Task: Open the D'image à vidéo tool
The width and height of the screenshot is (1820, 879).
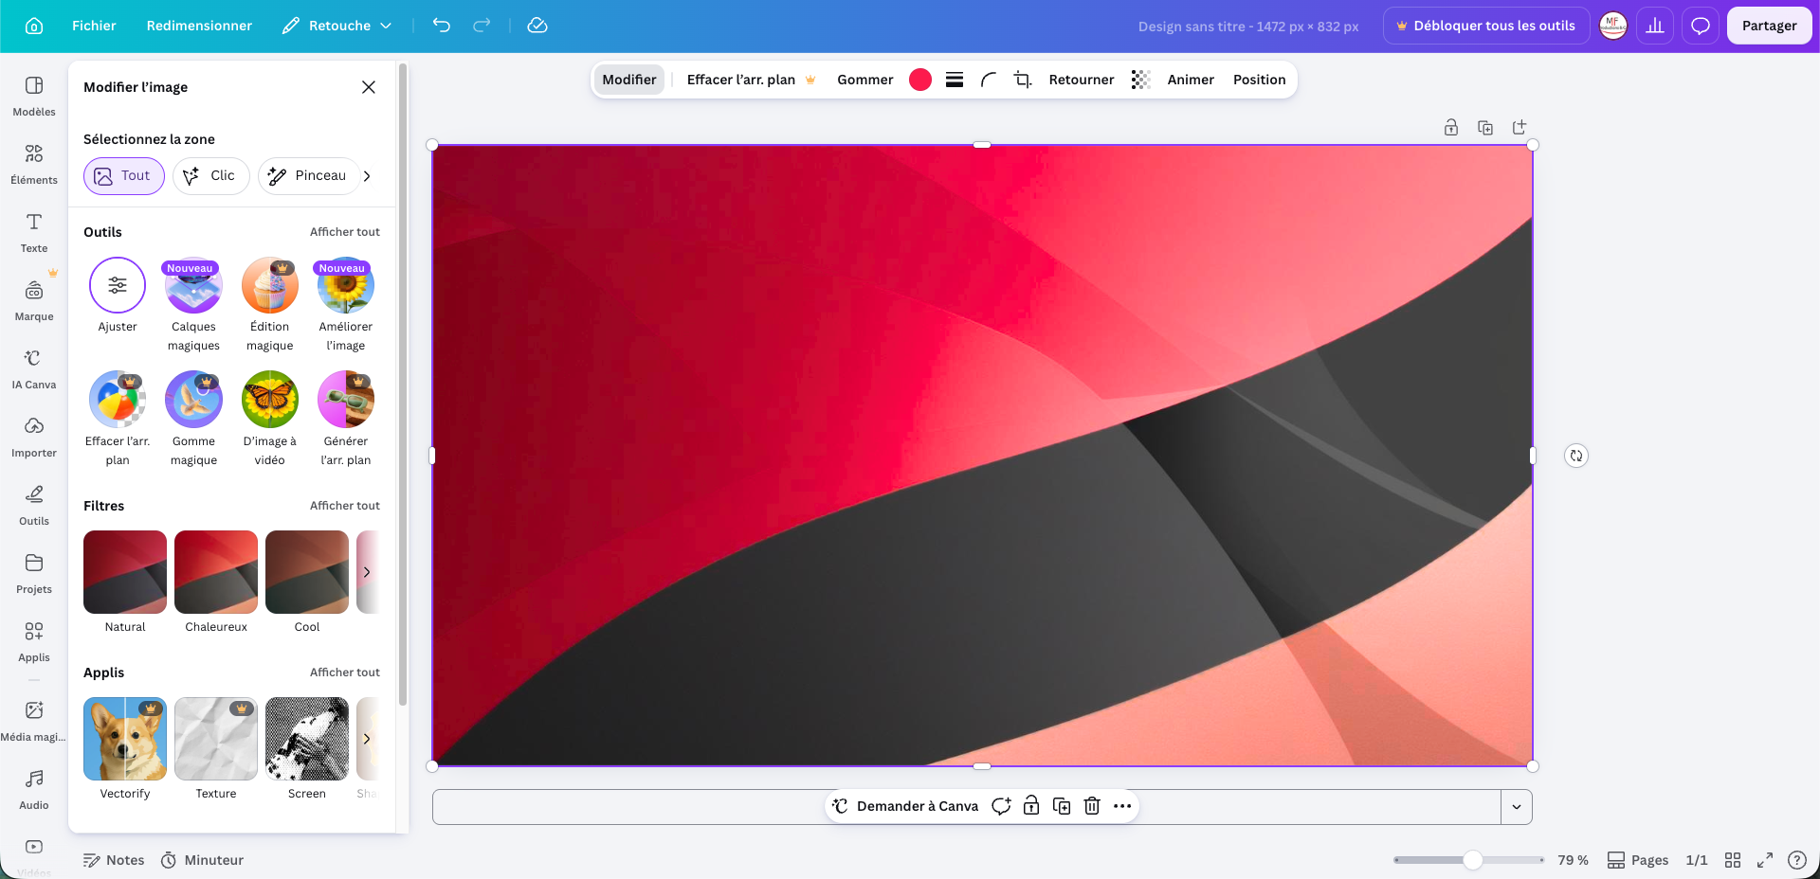Action: tap(270, 420)
